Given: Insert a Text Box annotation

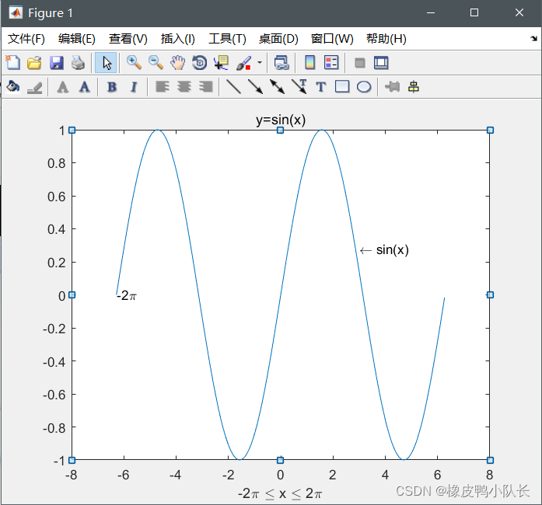Looking at the screenshot, I should (x=321, y=87).
